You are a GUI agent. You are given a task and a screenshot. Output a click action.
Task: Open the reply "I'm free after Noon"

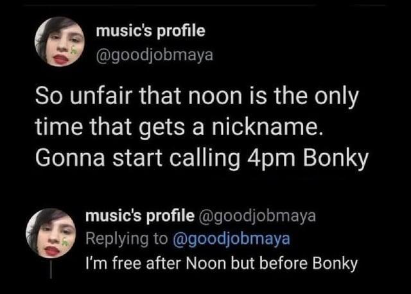221,263
